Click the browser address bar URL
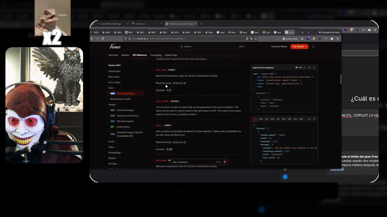This screenshot has height=217, width=387. point(158,39)
